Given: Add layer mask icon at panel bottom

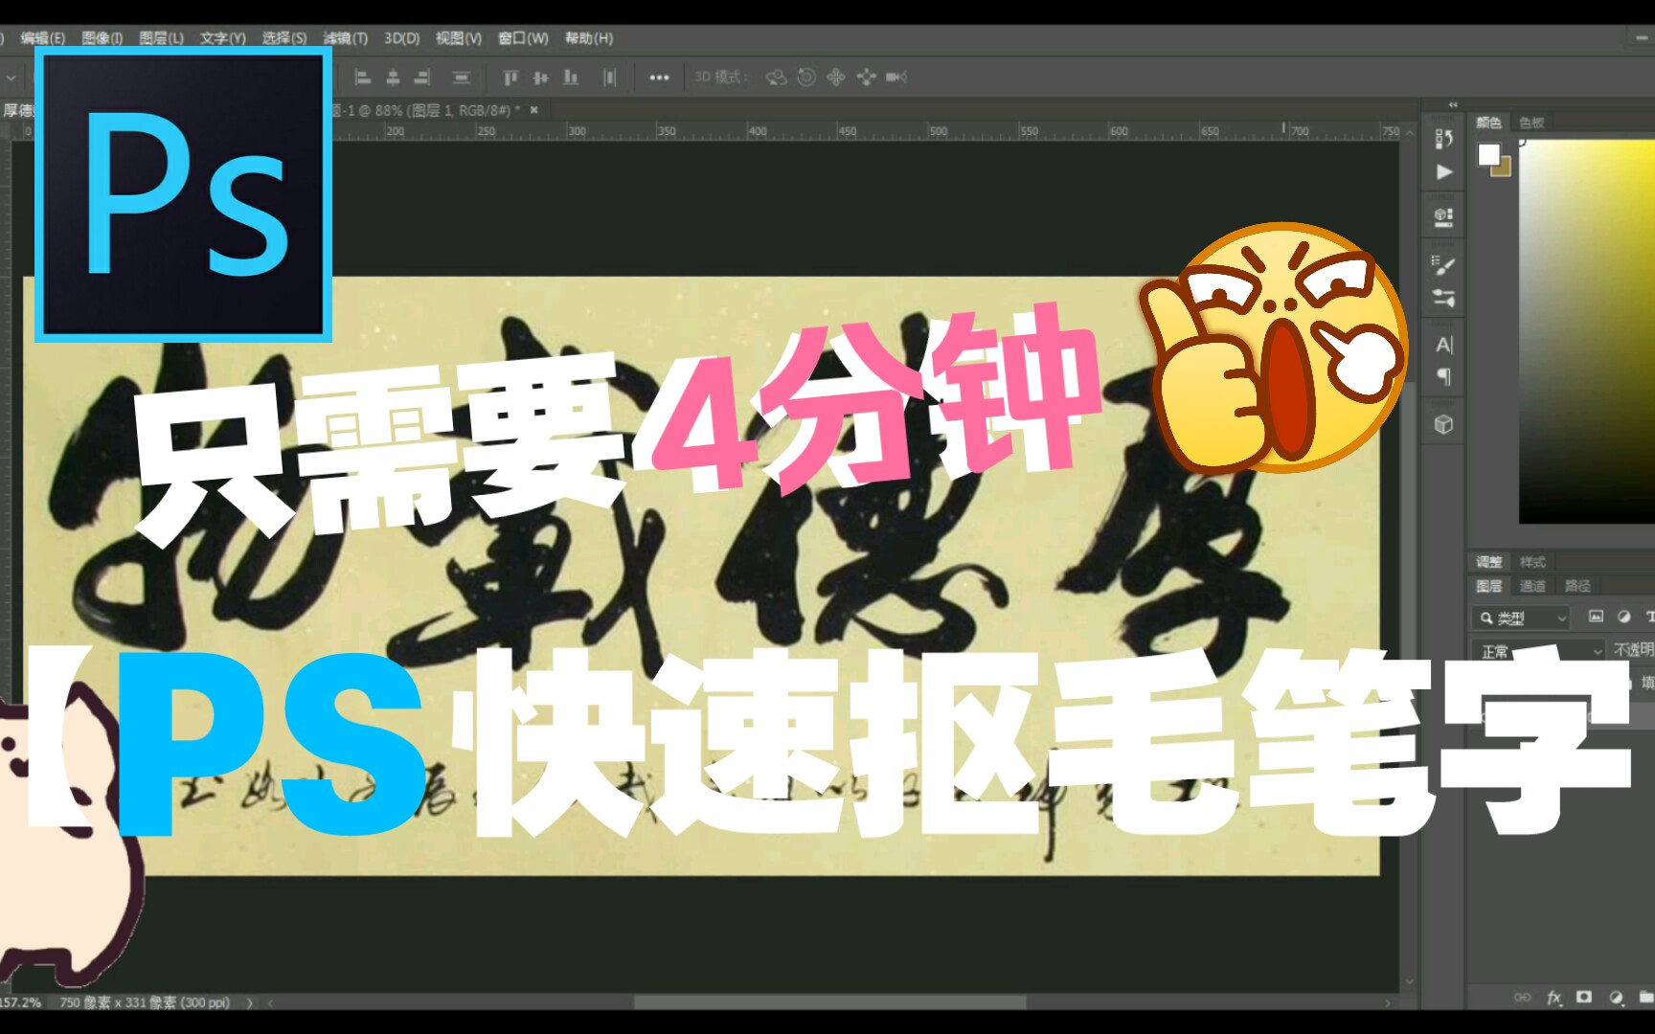Looking at the screenshot, I should [x=1584, y=997].
